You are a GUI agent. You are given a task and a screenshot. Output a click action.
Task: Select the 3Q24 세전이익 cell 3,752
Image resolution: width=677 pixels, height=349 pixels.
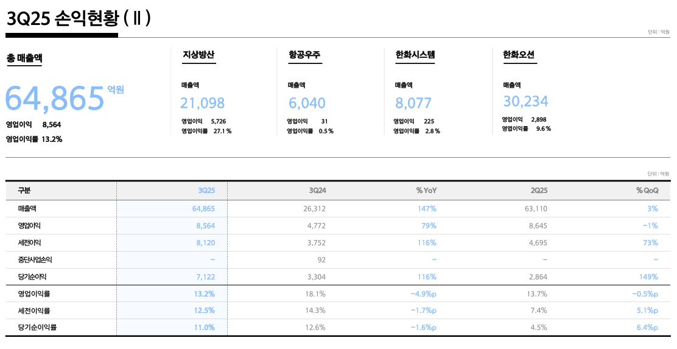(317, 243)
